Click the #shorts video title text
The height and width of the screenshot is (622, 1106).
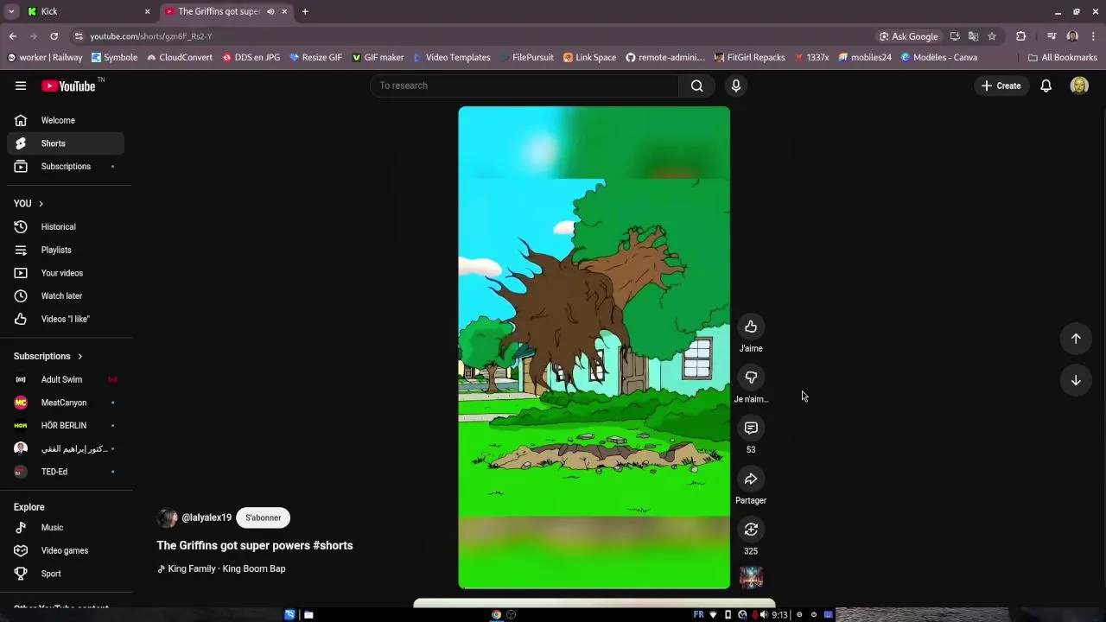coord(255,546)
